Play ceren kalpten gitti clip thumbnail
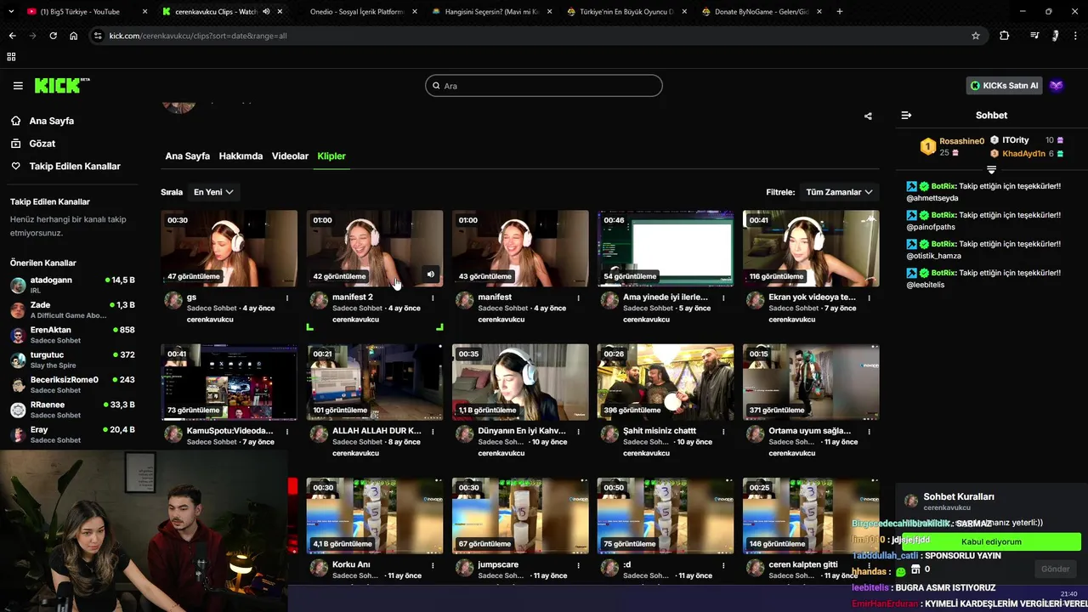Viewport: 1088px width, 612px height. (x=811, y=515)
